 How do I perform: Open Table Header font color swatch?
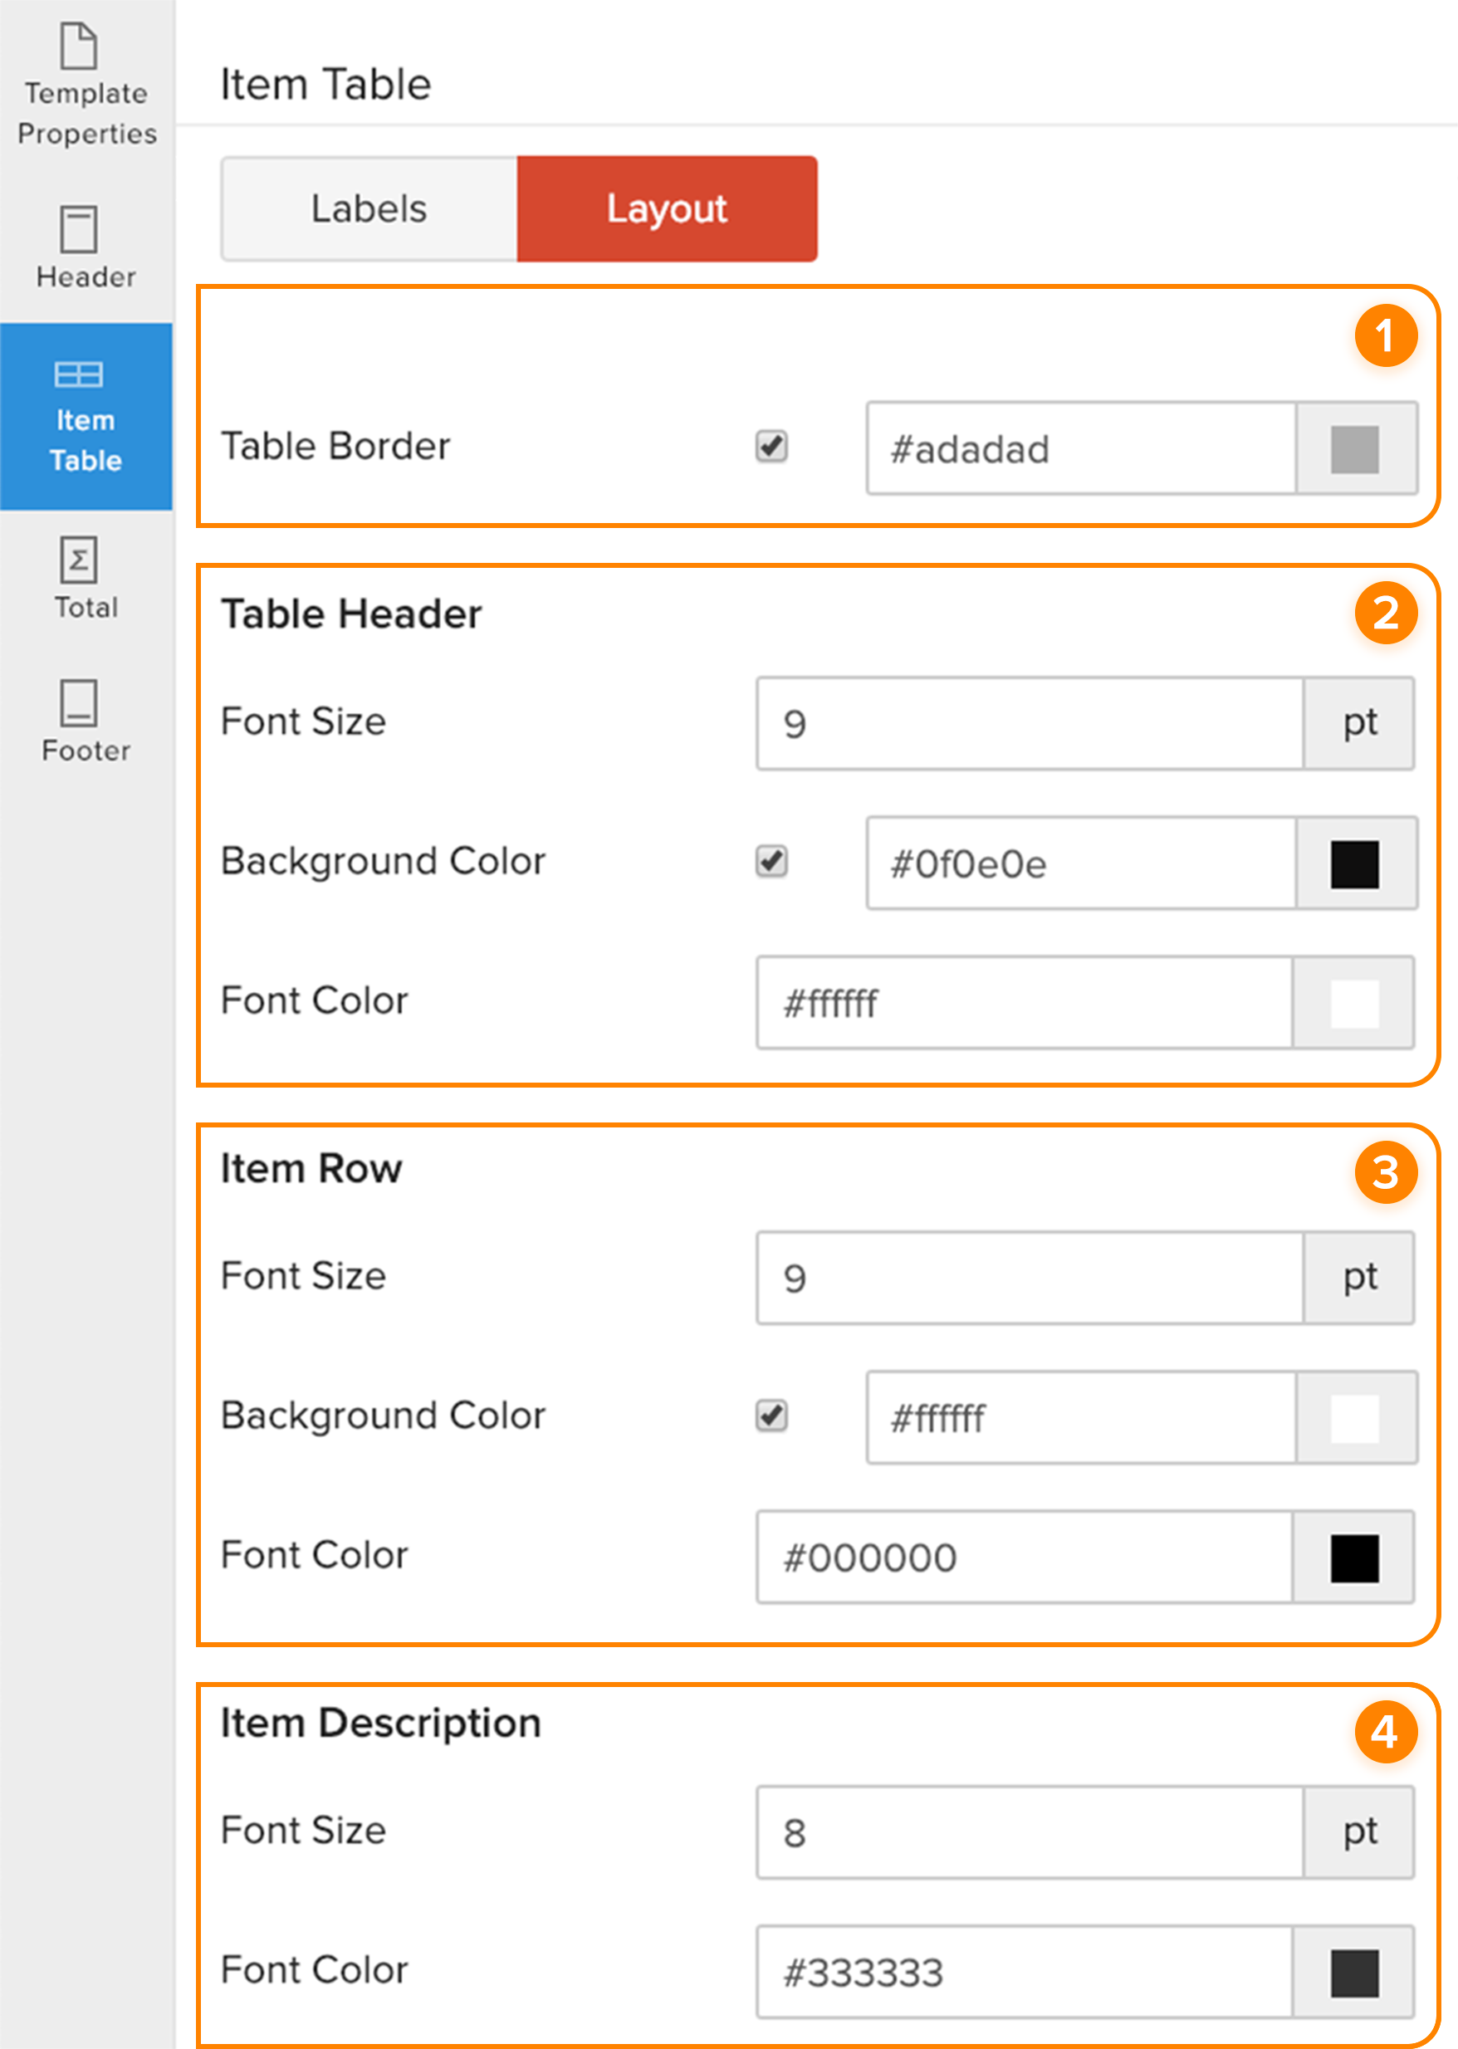[1354, 1004]
